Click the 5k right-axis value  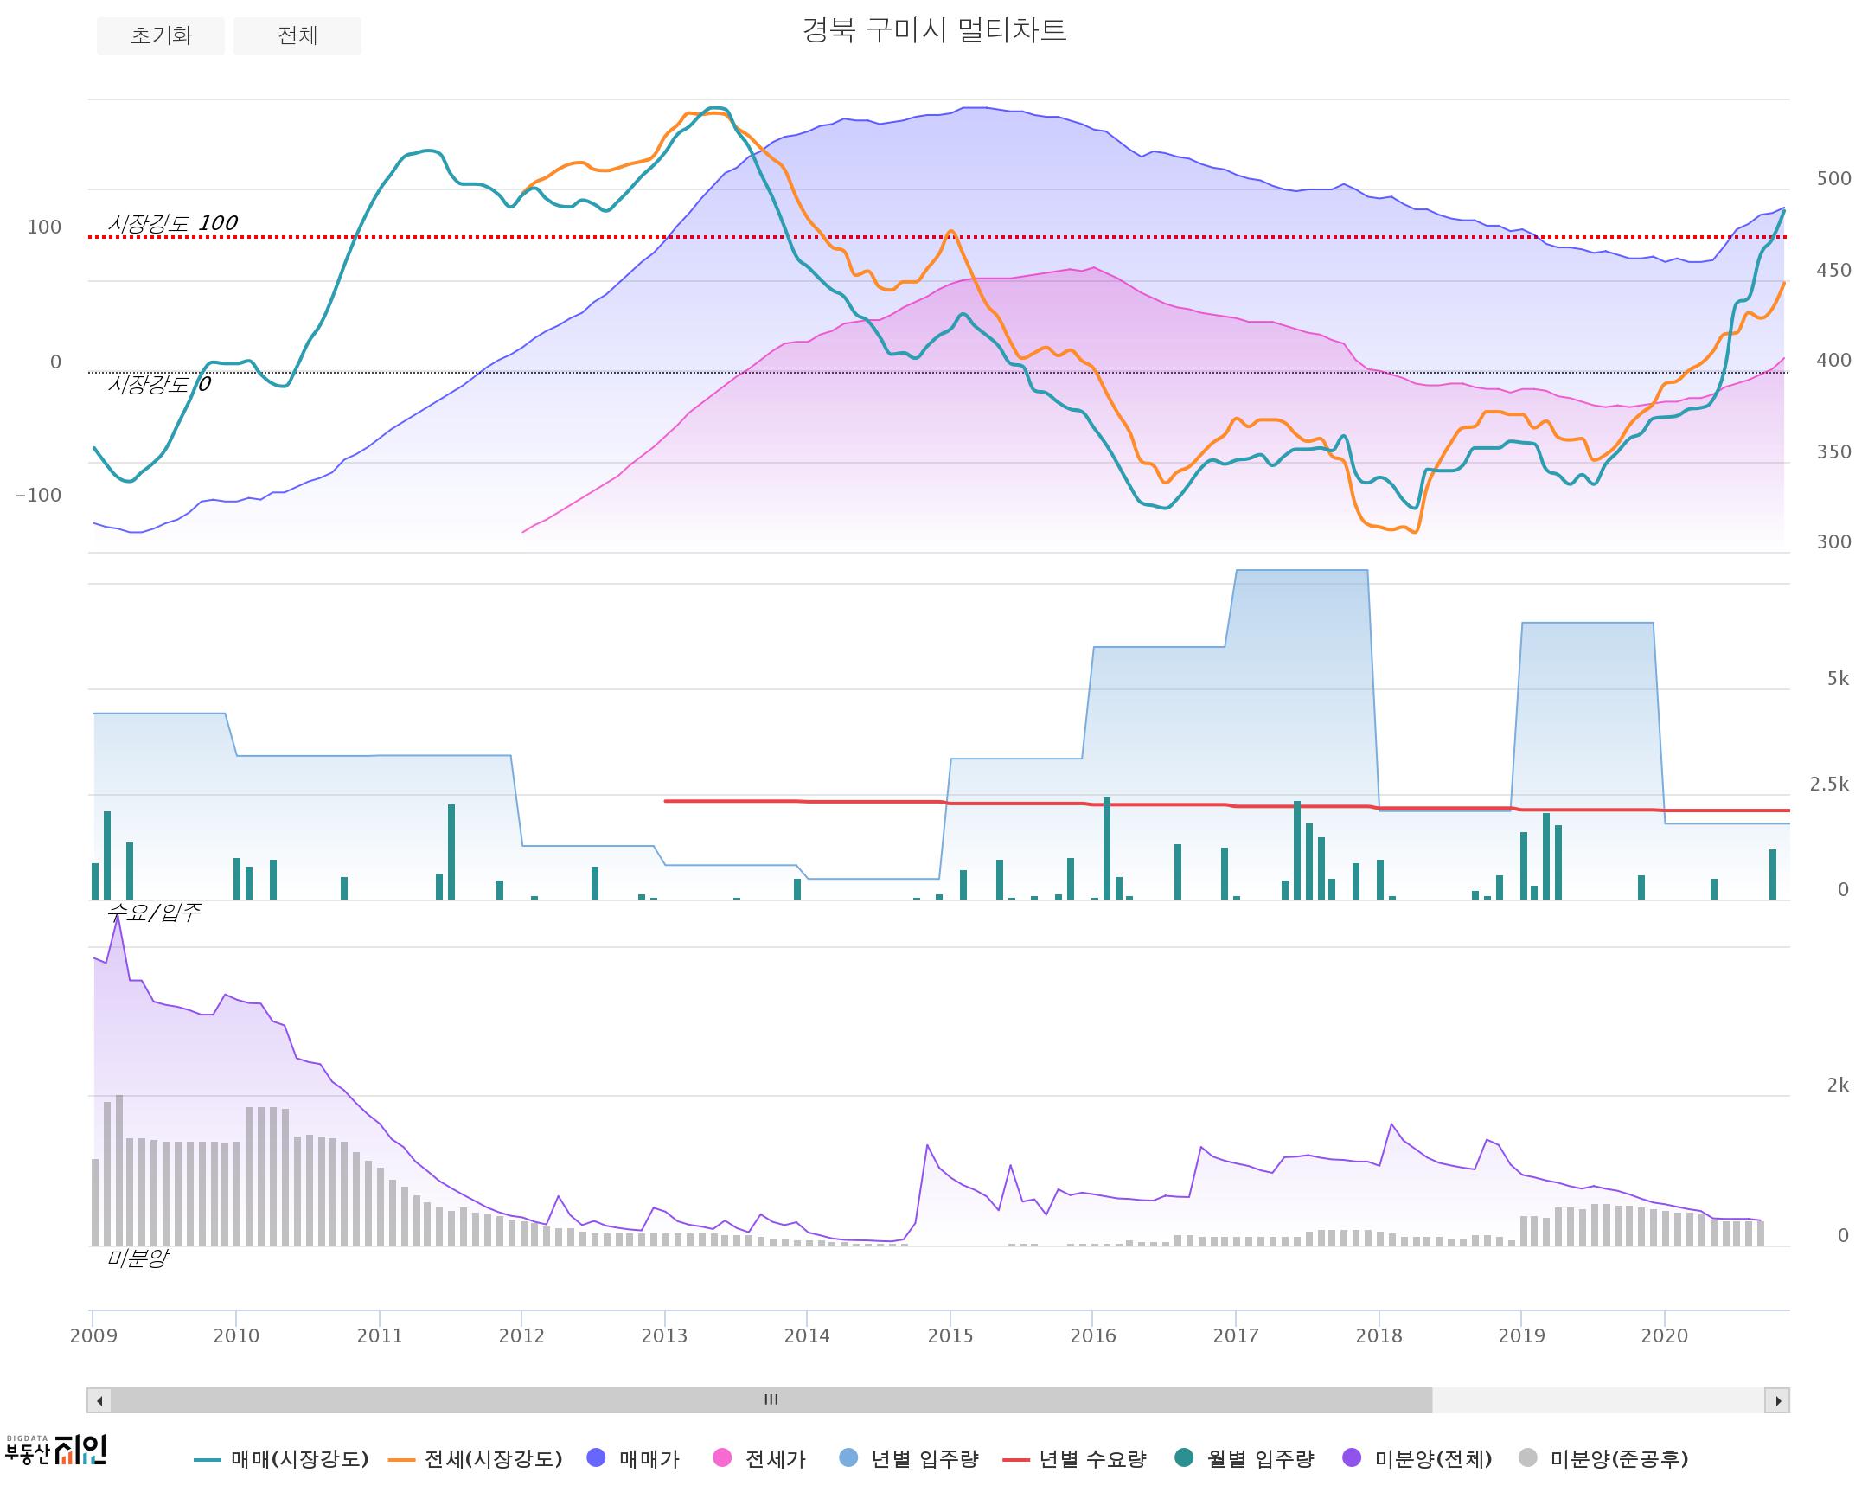point(1838,679)
